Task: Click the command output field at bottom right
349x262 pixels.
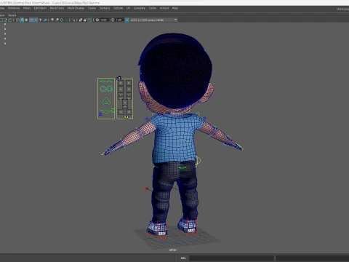Action: (313, 258)
